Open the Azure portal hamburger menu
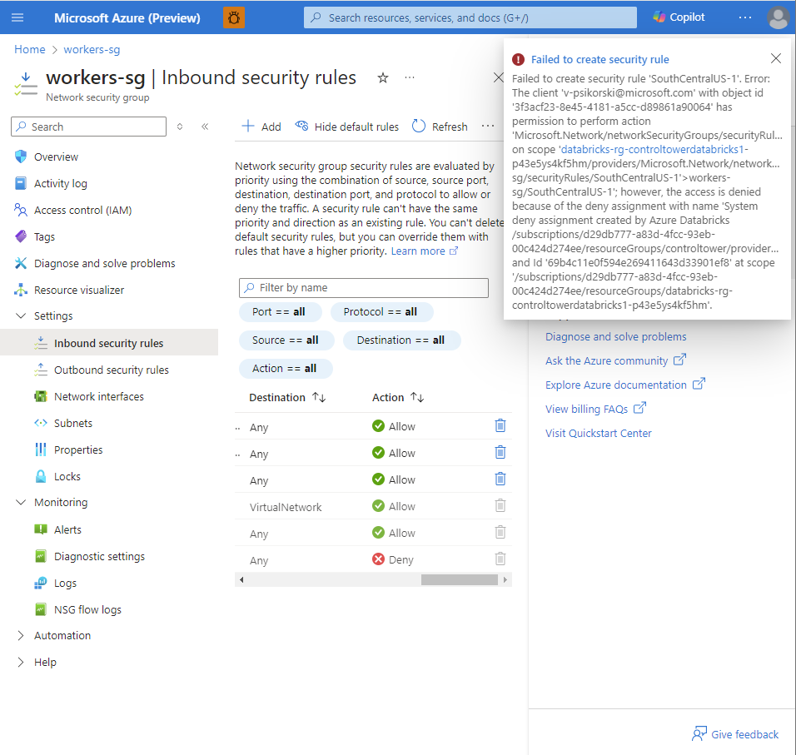796x755 pixels. [x=18, y=17]
